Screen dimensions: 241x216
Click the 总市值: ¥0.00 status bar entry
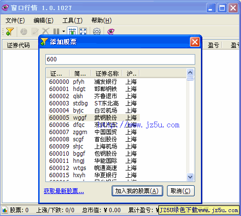[x=101, y=210]
